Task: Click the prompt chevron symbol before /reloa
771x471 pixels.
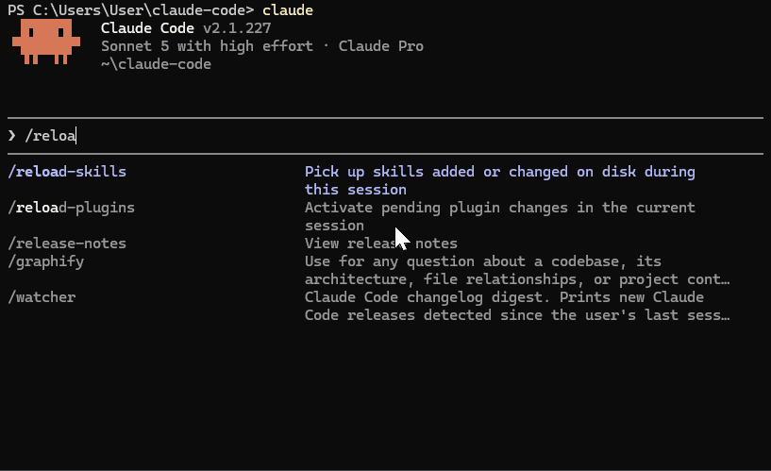Action: coord(12,135)
